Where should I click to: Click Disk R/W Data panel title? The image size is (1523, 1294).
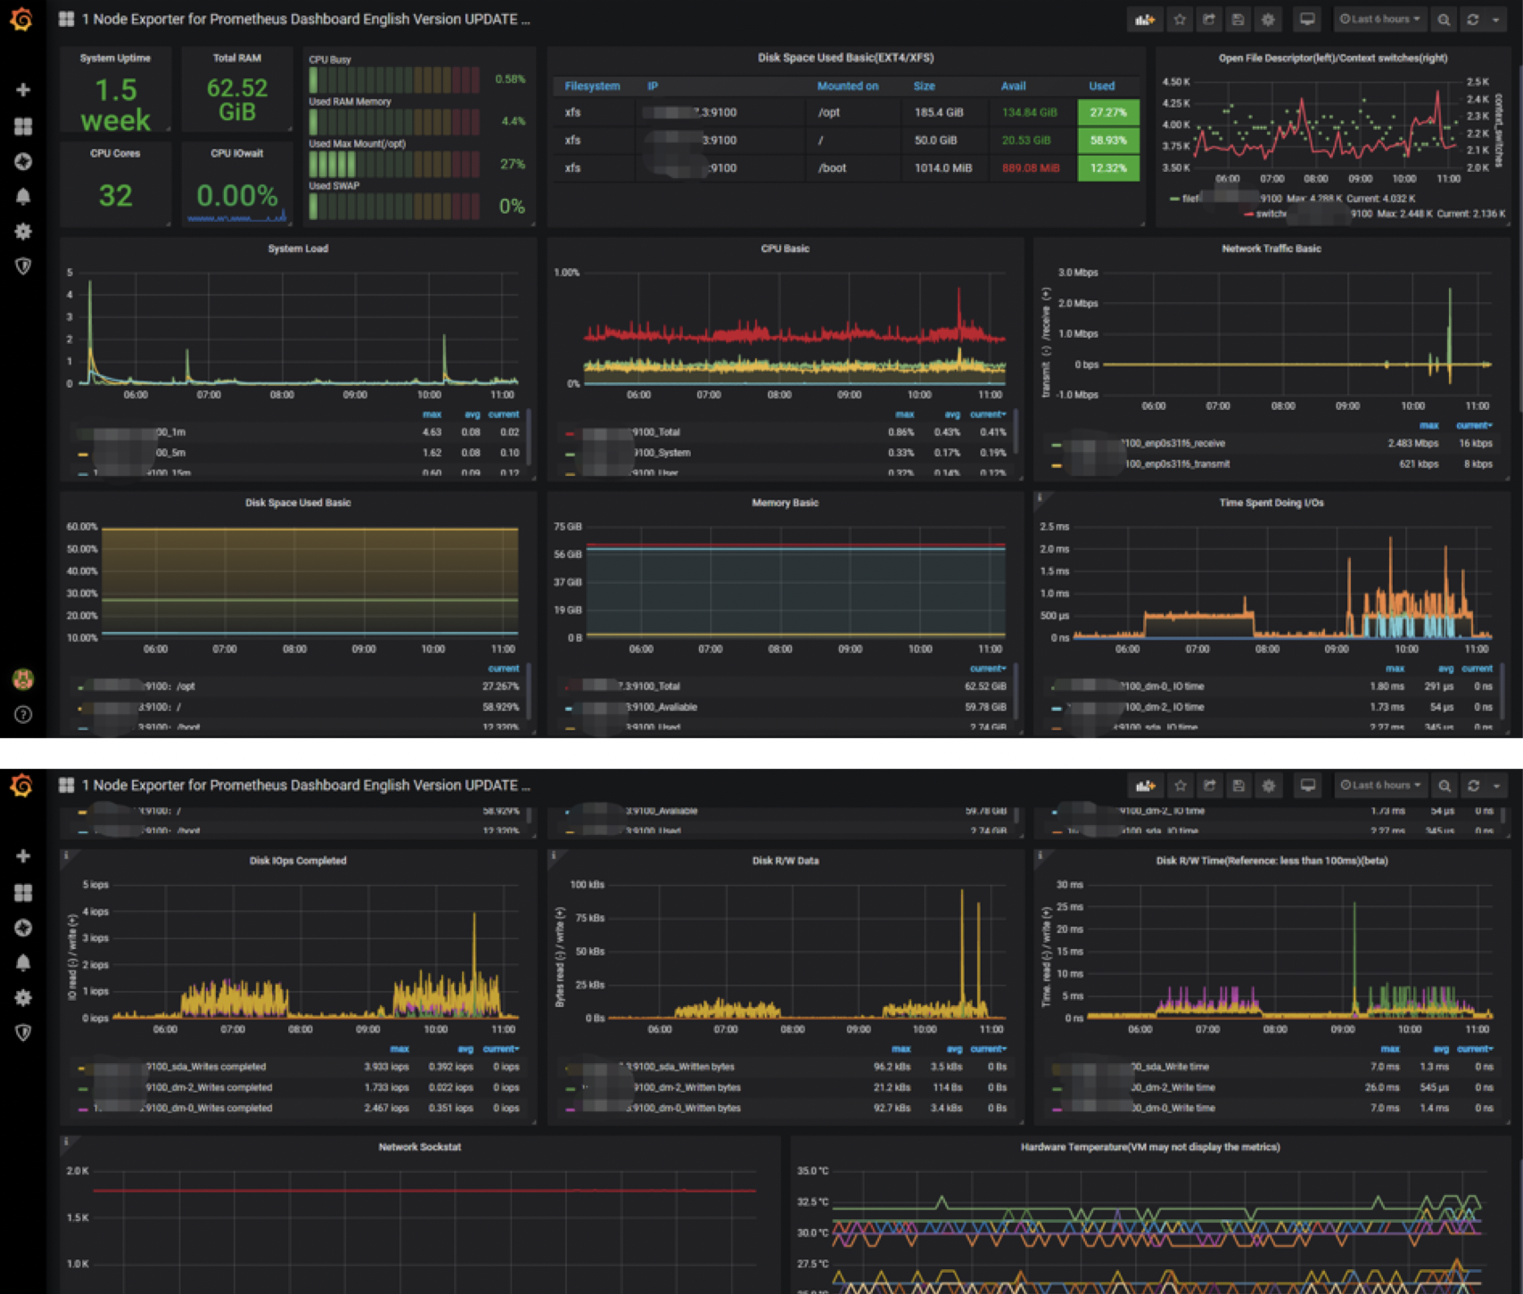coord(785,861)
